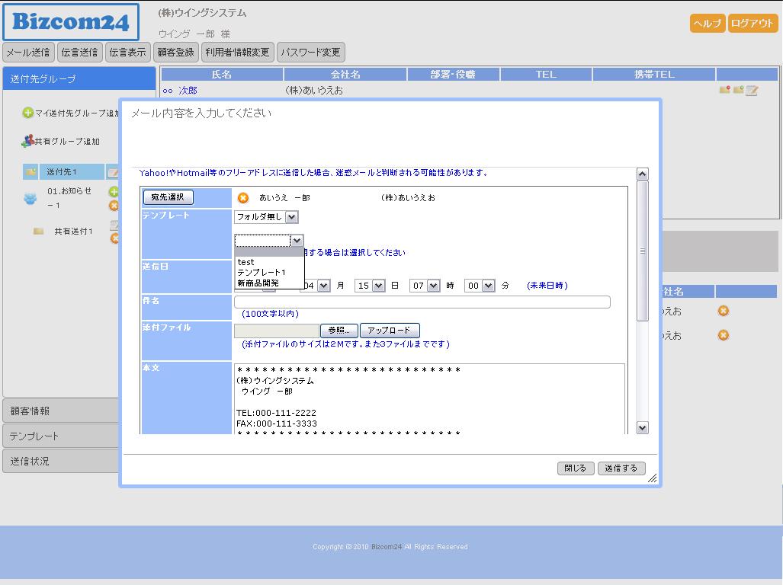Image resolution: width=783 pixels, height=585 pixels.
Task: Open the メール送信 menu tab
Action: [x=28, y=53]
